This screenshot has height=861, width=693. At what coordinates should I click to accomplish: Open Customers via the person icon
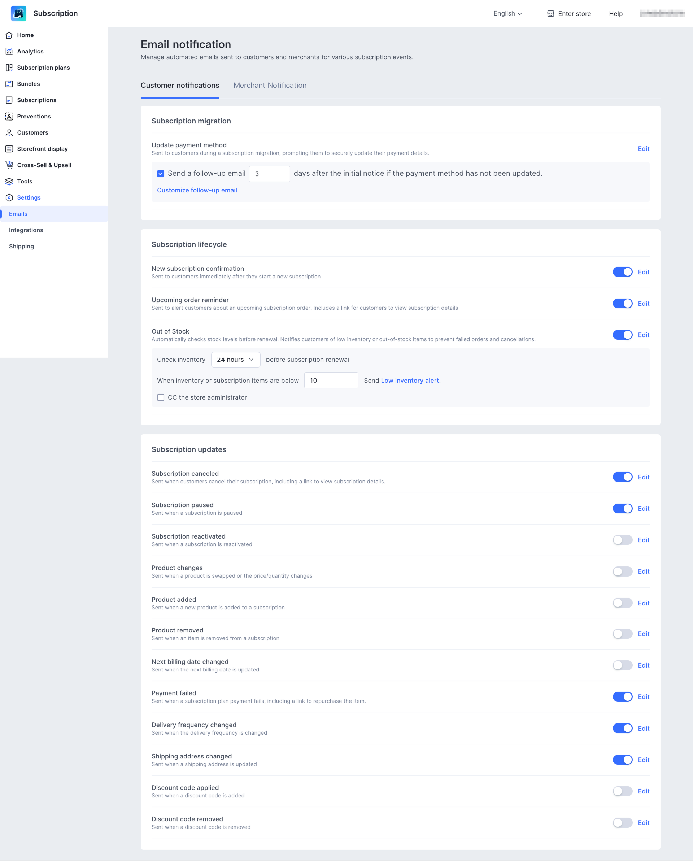(9, 132)
